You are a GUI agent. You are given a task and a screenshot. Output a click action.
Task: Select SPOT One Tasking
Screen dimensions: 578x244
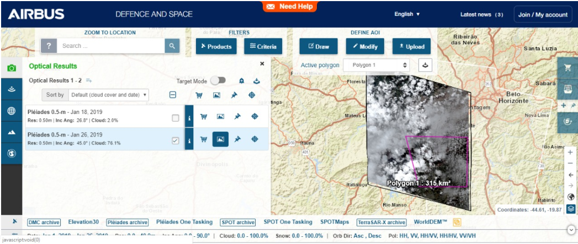tap(288, 222)
